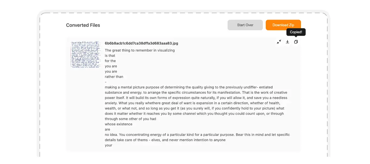The image size is (370, 164).
Task: Click the orange Download Zip button
Action: [x=283, y=25]
